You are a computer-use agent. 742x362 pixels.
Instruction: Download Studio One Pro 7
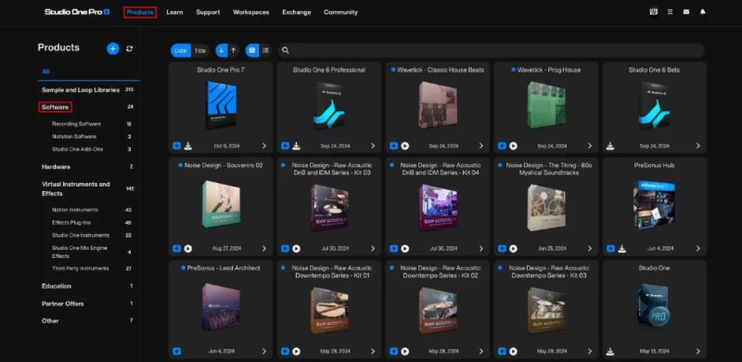pyautogui.click(x=188, y=146)
